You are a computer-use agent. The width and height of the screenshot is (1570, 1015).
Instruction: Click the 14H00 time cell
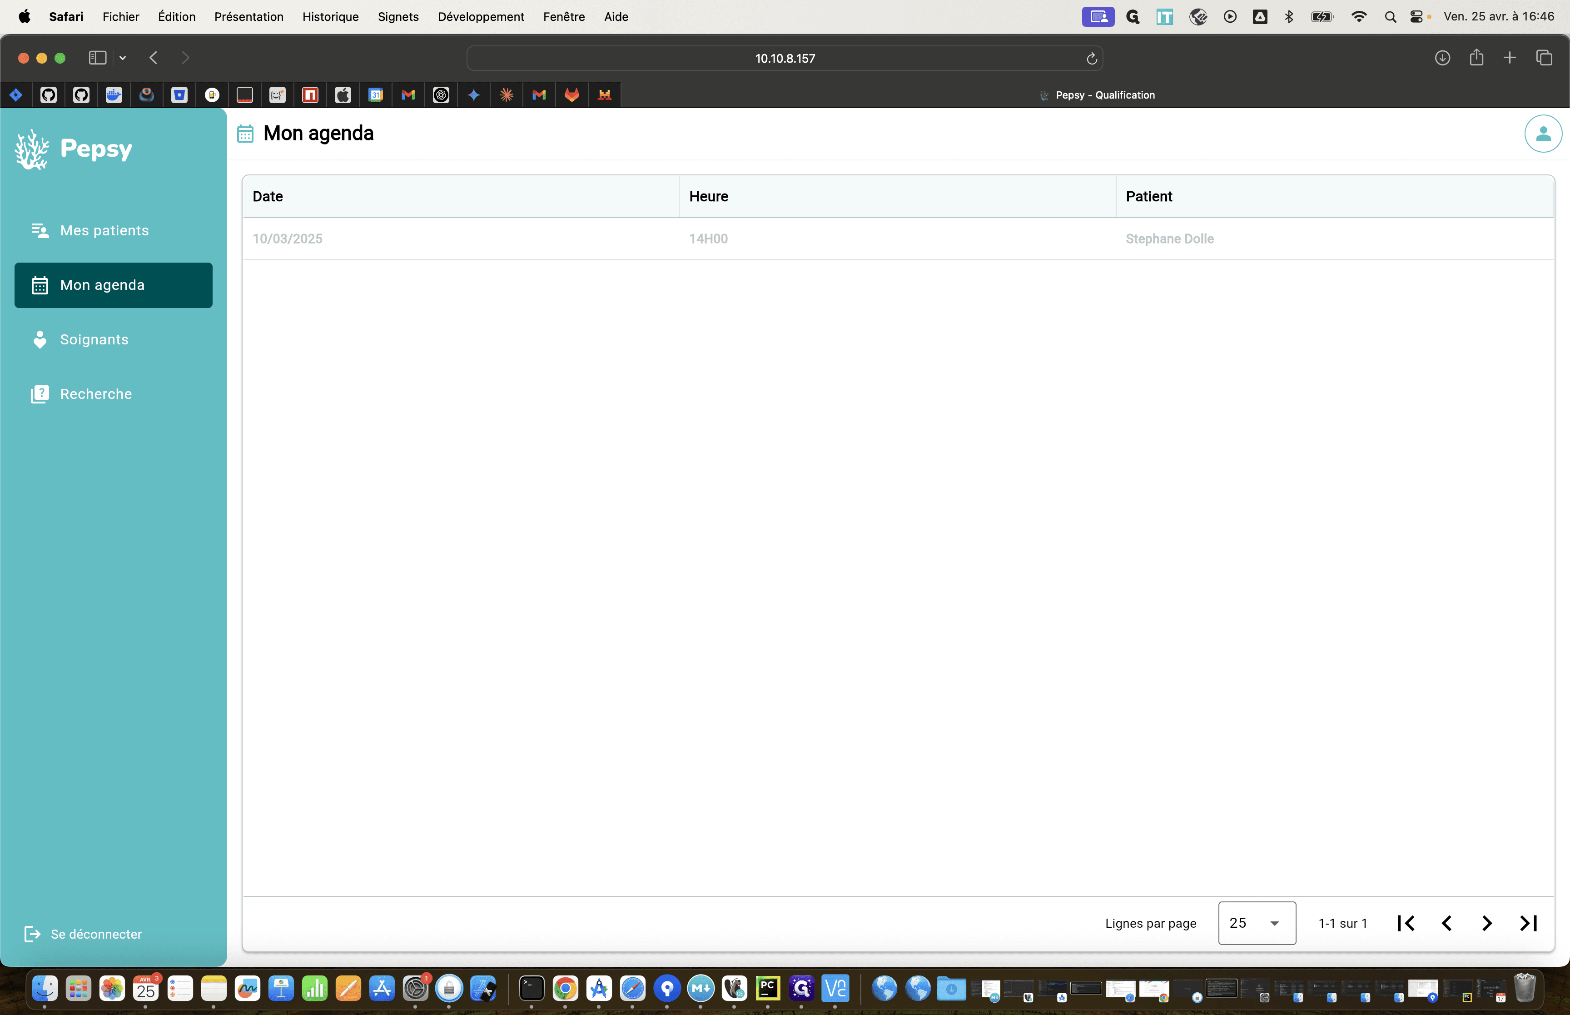708,239
